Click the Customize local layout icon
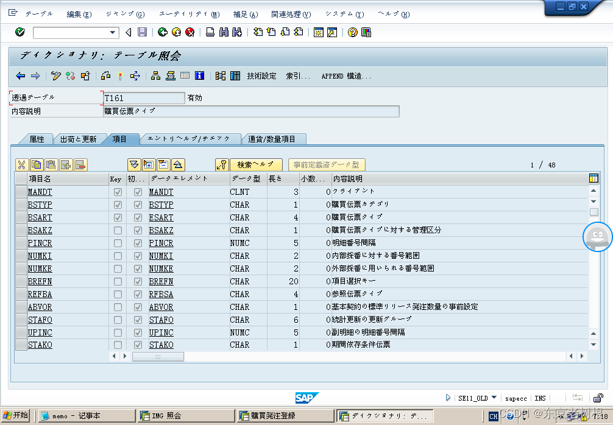 366,32
